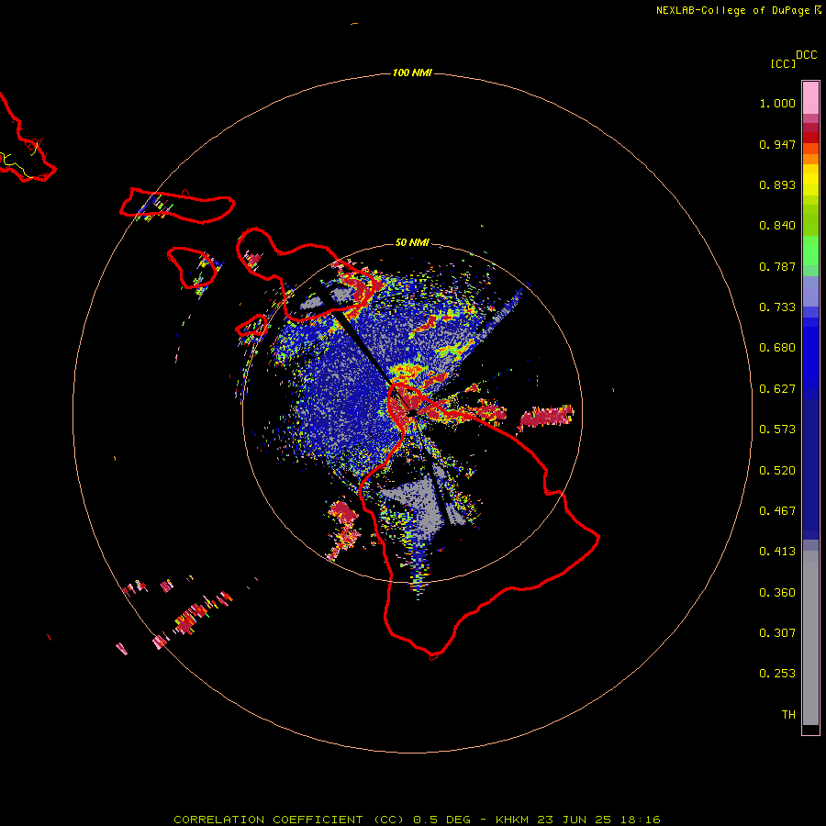Click the 0.947 color scale value

pyautogui.click(x=777, y=144)
